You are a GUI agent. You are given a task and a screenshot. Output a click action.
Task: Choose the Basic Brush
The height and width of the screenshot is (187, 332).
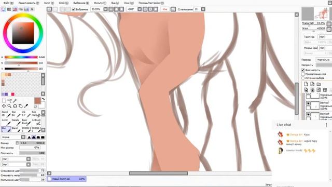(26, 122)
